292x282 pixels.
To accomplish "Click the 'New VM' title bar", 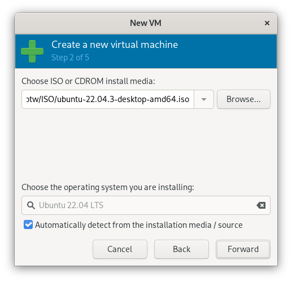I will [146, 23].
